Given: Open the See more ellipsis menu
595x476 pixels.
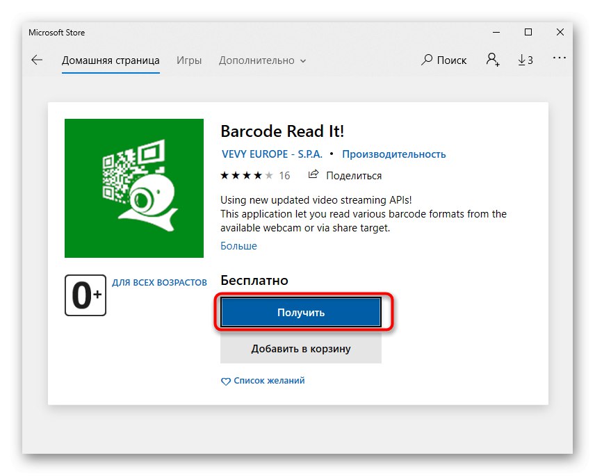Looking at the screenshot, I should tap(560, 60).
